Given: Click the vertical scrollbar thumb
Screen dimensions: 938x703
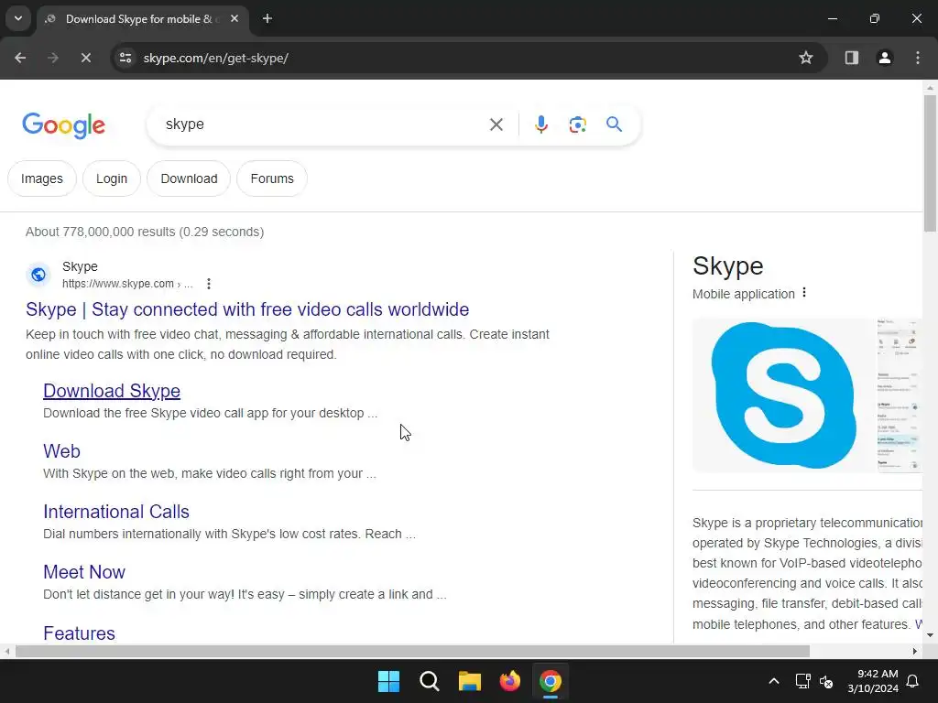Looking at the screenshot, I should [x=930, y=163].
